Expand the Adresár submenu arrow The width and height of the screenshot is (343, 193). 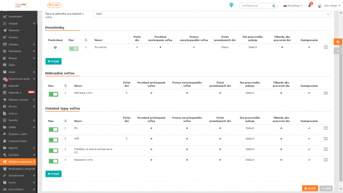tap(34, 24)
